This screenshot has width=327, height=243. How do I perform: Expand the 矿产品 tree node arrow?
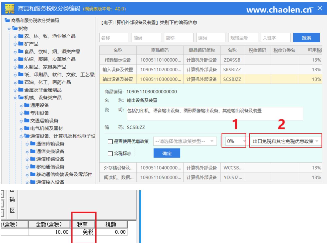point(15,44)
